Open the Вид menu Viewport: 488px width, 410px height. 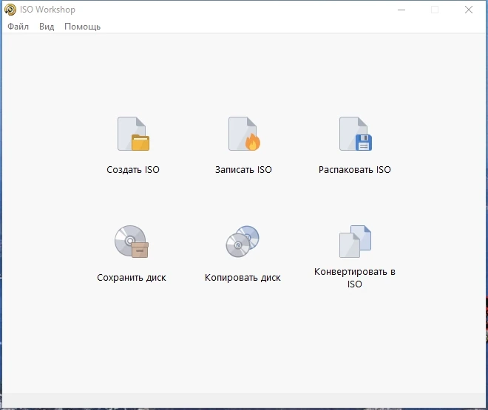pyautogui.click(x=47, y=27)
